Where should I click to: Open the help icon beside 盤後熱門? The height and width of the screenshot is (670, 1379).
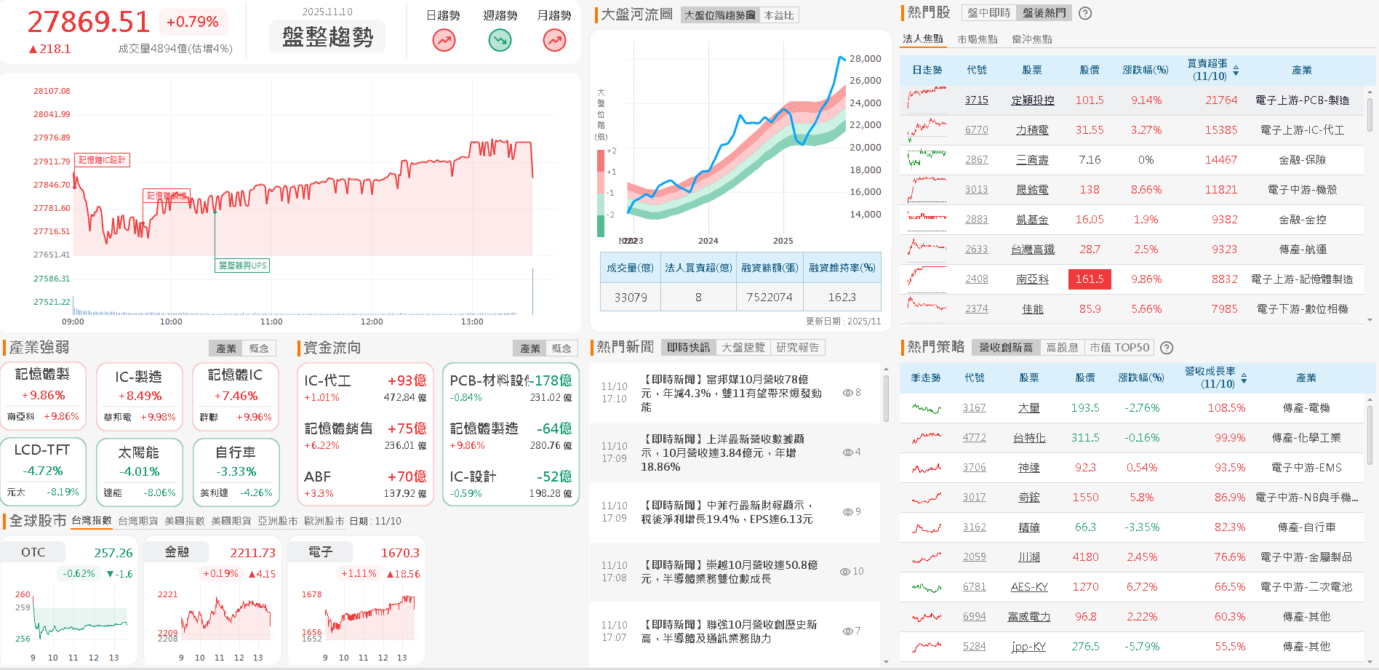[1084, 13]
